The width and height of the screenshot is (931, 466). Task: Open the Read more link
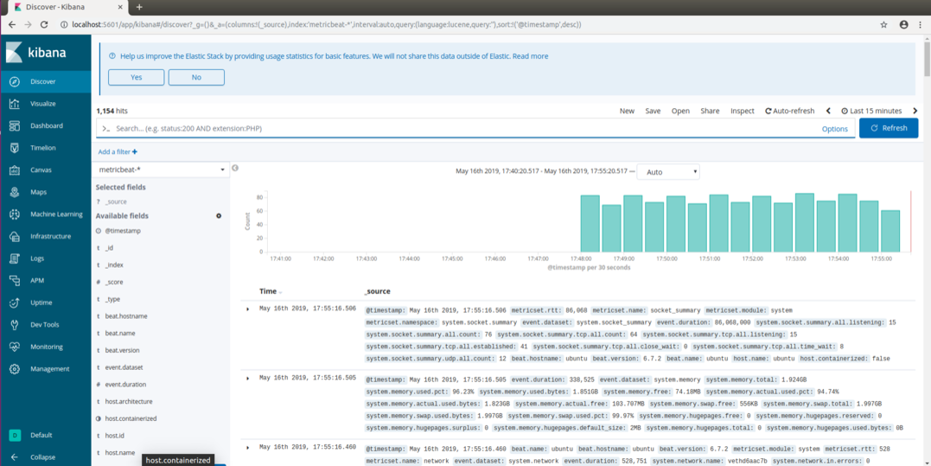coord(530,56)
